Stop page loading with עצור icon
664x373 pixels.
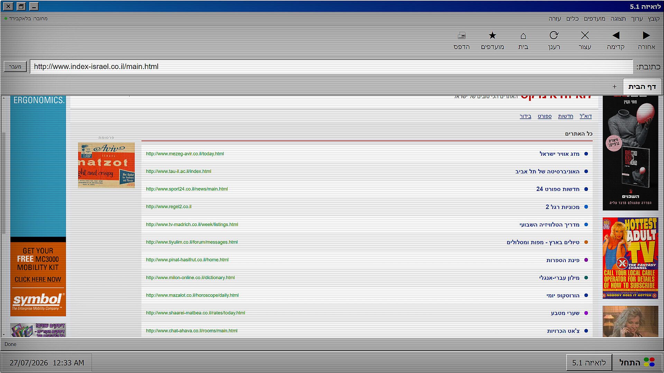(585, 35)
